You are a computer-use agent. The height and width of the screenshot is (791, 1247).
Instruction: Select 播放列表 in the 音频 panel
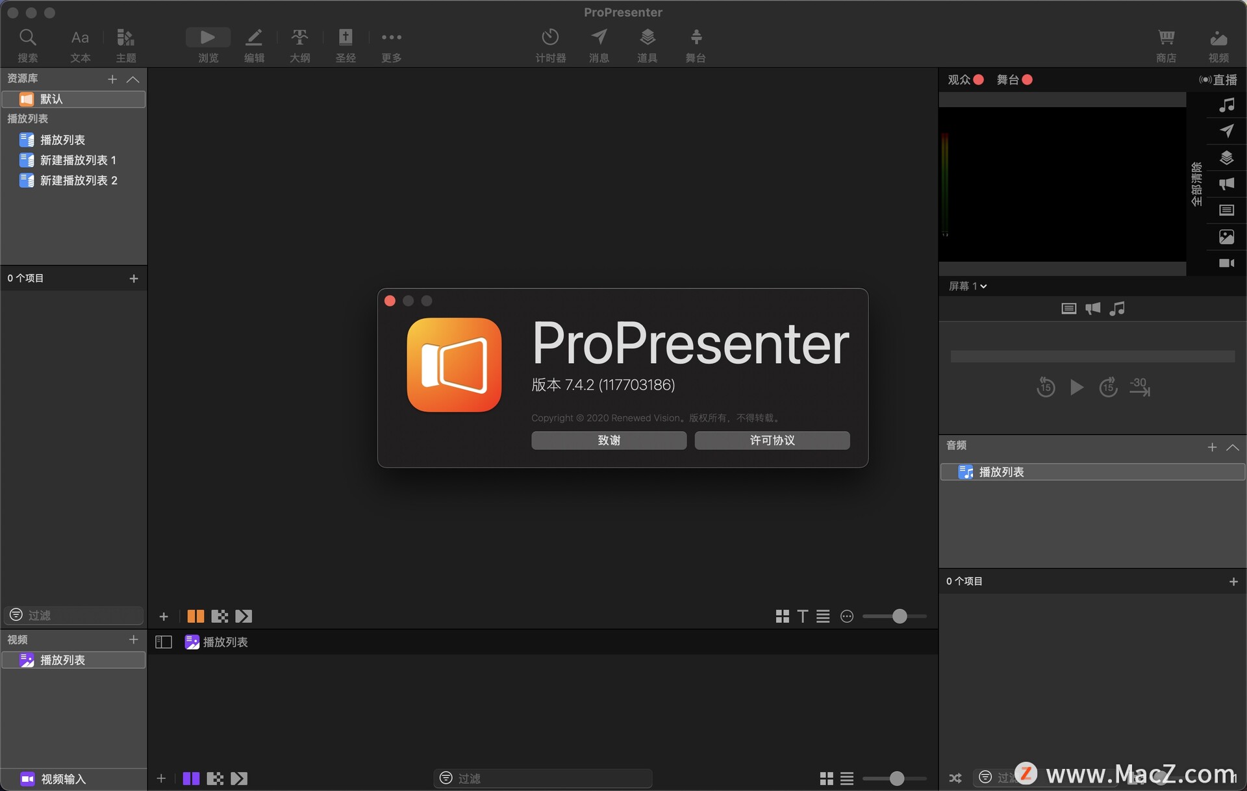click(x=1092, y=472)
